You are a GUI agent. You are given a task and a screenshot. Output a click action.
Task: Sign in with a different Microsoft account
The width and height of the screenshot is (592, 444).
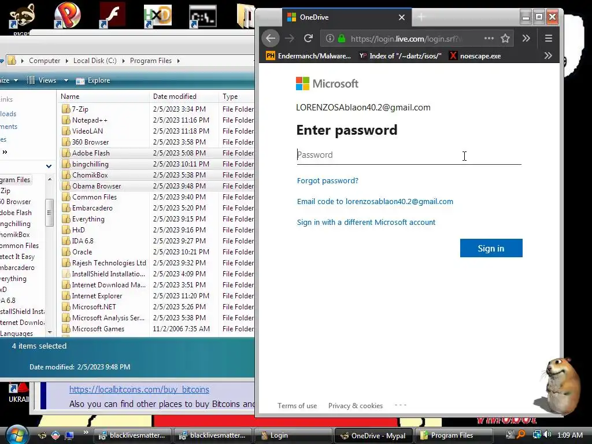point(366,222)
